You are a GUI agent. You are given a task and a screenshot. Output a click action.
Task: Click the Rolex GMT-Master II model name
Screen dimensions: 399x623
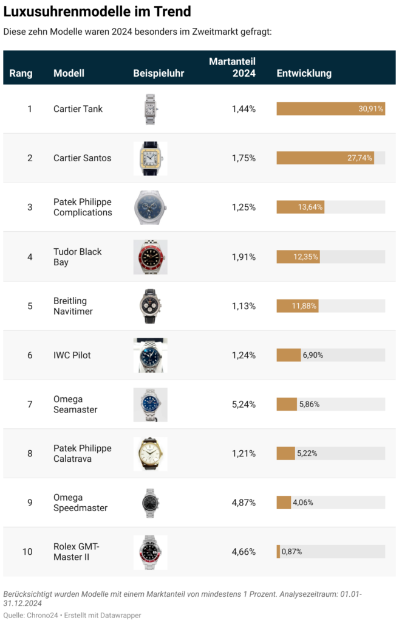76,552
